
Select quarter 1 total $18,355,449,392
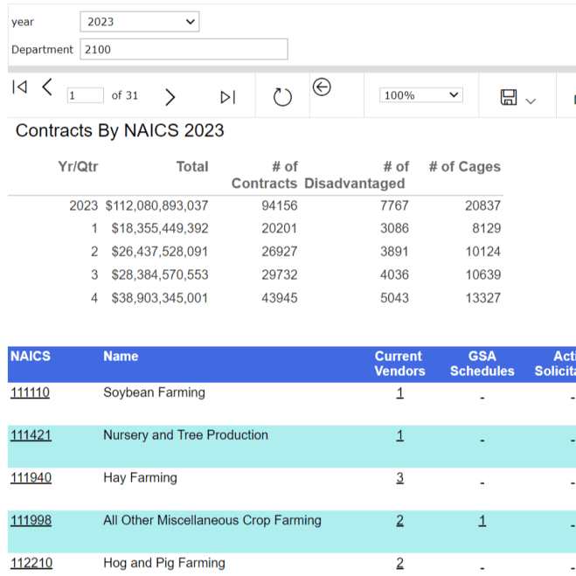pyautogui.click(x=160, y=228)
